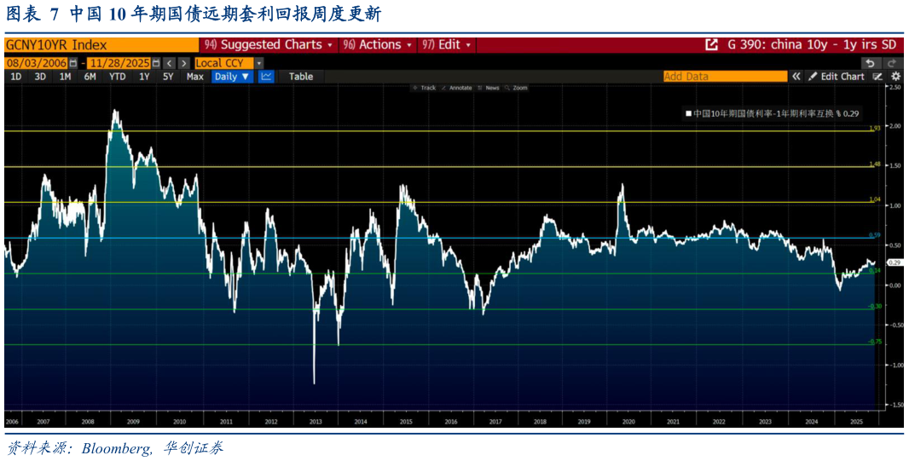Click the redo arrow icon

click(x=893, y=63)
